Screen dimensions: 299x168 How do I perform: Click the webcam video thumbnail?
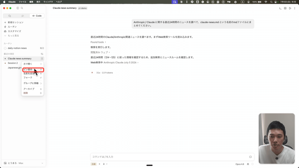pyautogui.click(x=277, y=138)
